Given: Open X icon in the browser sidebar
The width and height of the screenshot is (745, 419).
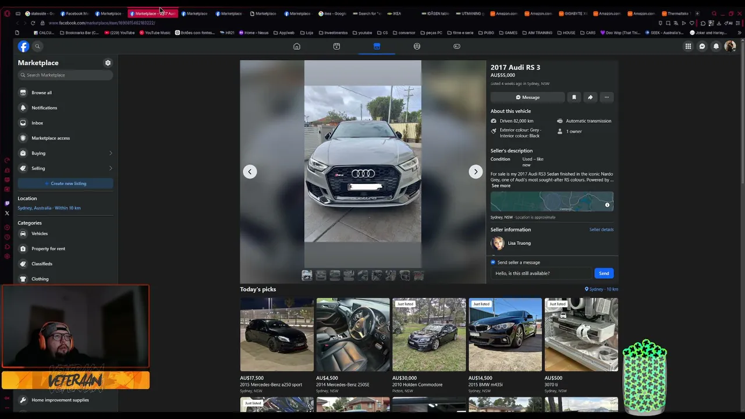Looking at the screenshot, I should (7, 213).
